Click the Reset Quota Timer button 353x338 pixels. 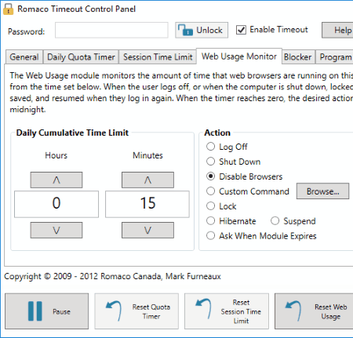click(136, 311)
